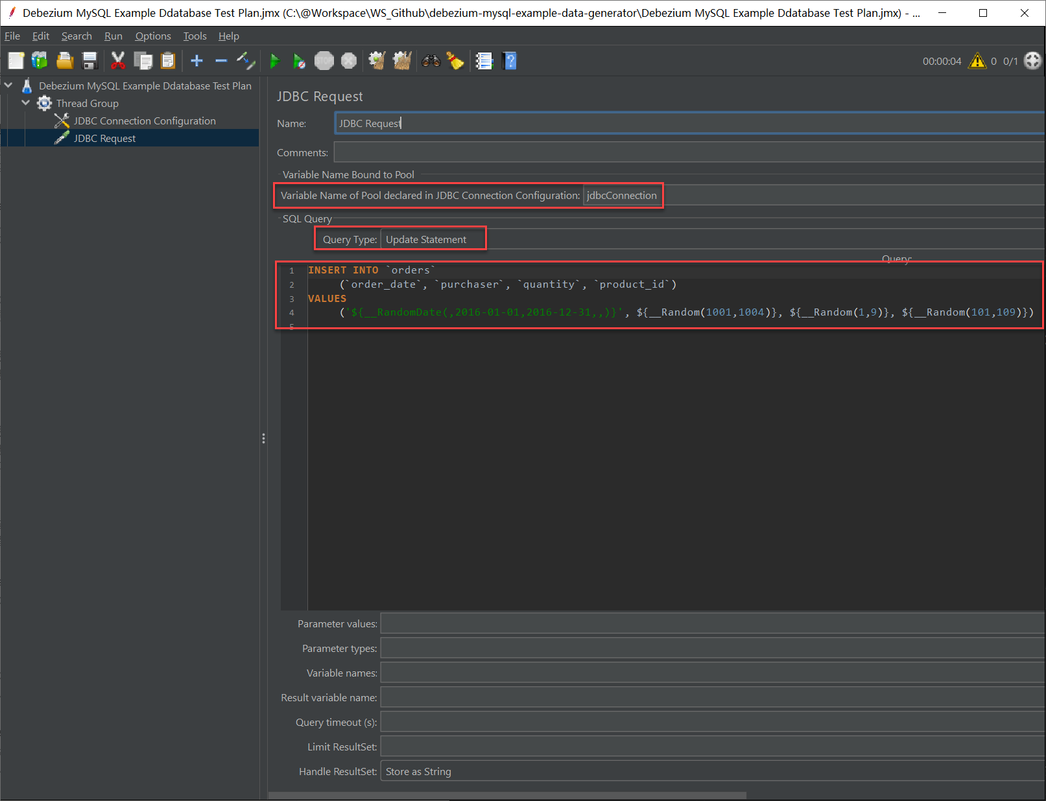
Task: Click the VALUES keyword in the query
Action: point(327,298)
